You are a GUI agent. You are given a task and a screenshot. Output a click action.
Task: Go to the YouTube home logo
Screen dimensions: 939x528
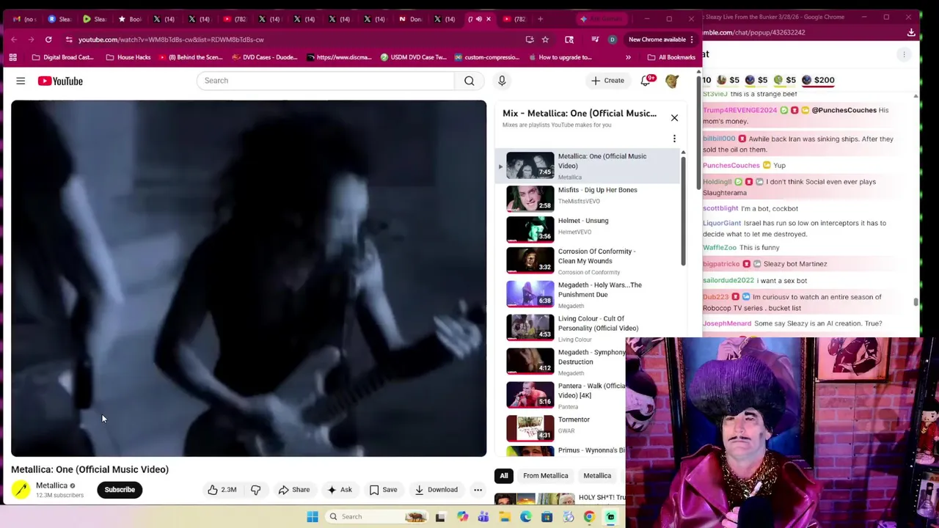60,81
